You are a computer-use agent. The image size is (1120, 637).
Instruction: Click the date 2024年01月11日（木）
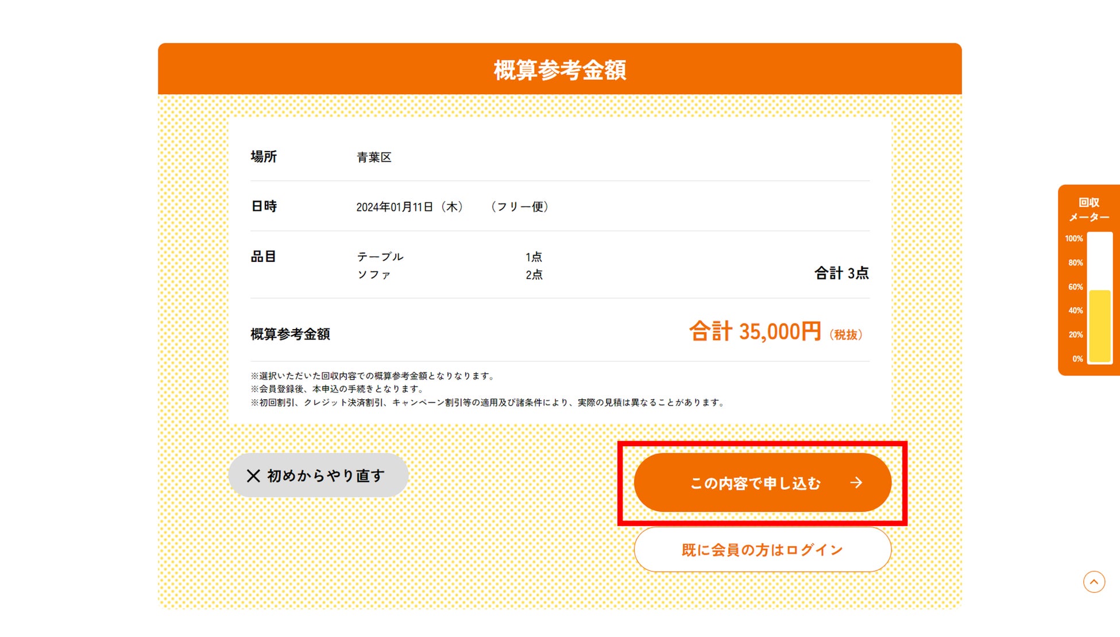[410, 207]
